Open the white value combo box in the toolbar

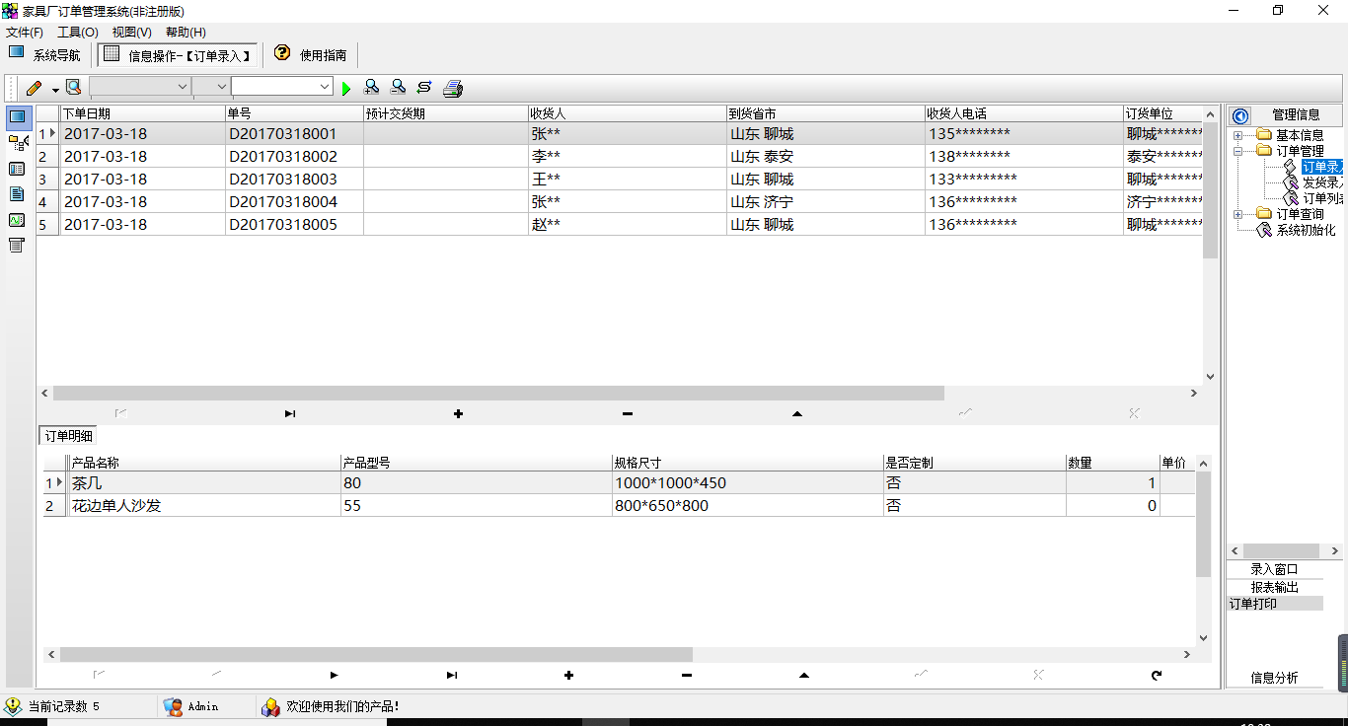(x=282, y=87)
